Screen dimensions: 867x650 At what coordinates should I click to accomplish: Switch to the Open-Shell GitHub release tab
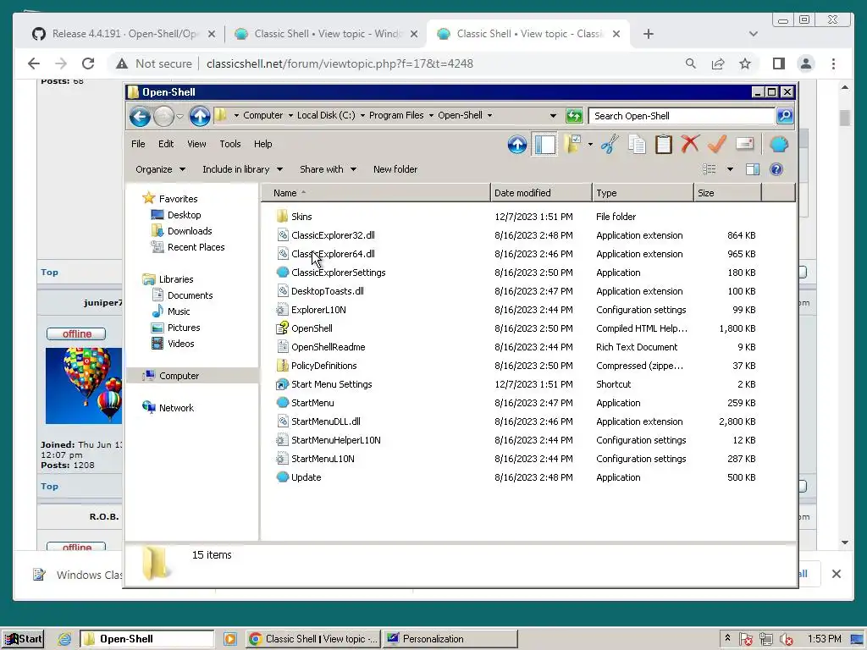pyautogui.click(x=124, y=34)
